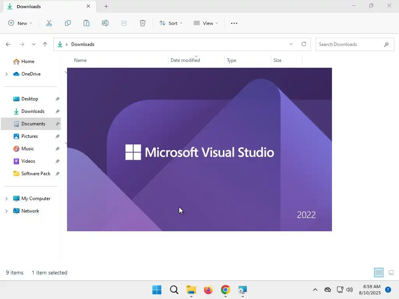Image resolution: width=399 pixels, height=299 pixels.
Task: Sort by Date modified column header
Action: [185, 60]
